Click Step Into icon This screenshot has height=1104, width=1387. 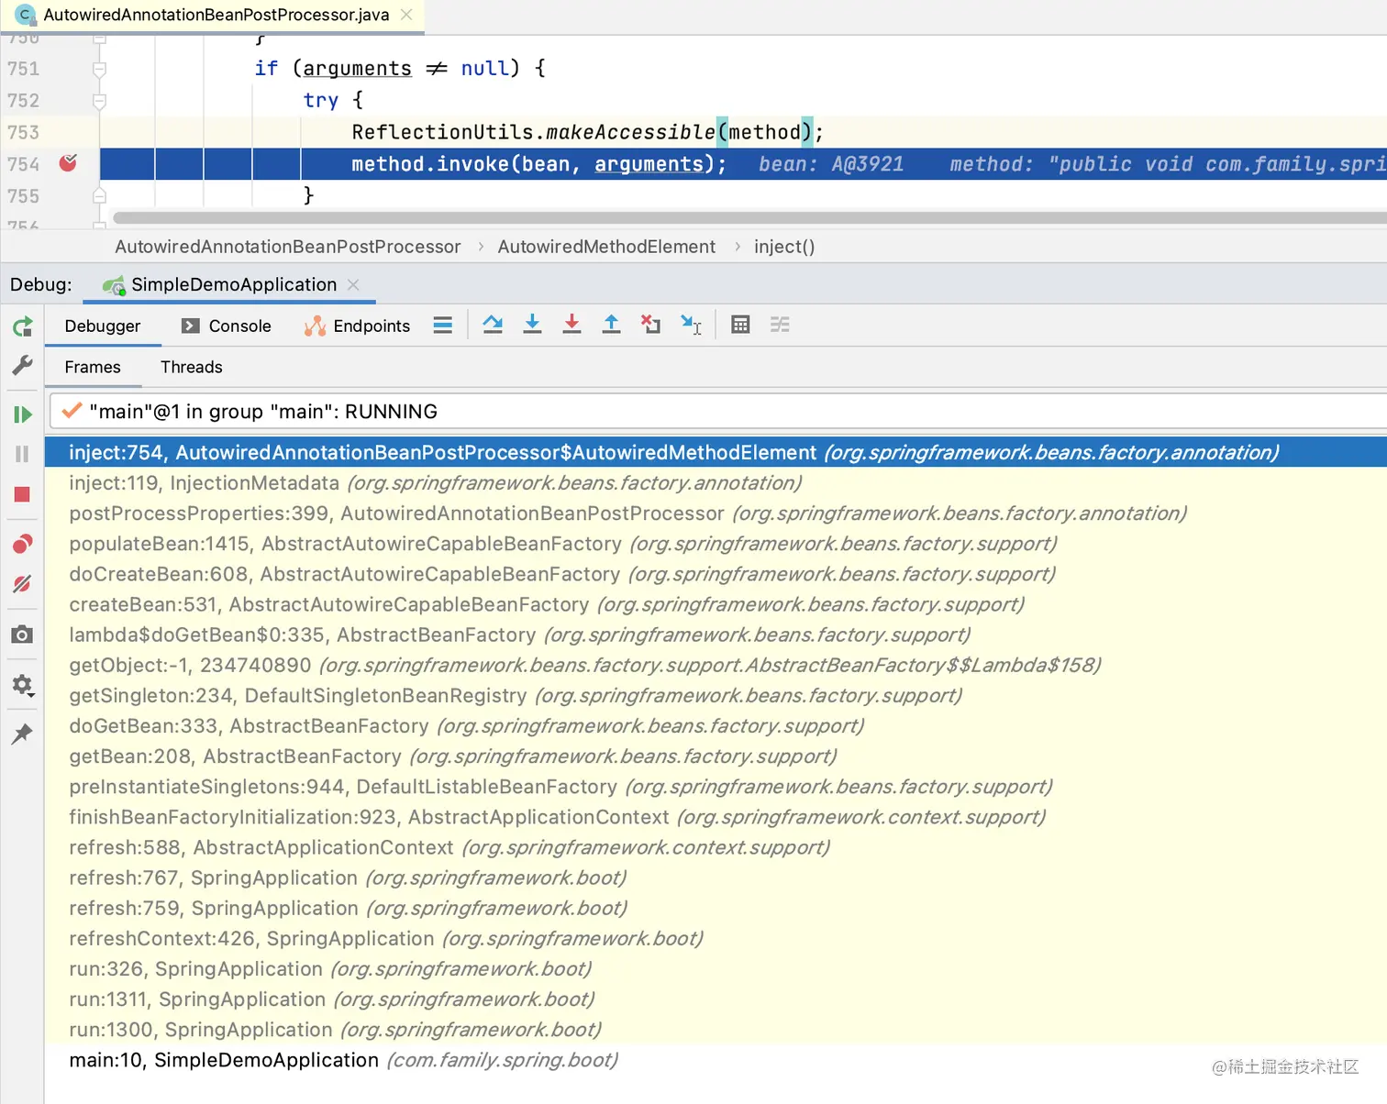pyautogui.click(x=532, y=325)
